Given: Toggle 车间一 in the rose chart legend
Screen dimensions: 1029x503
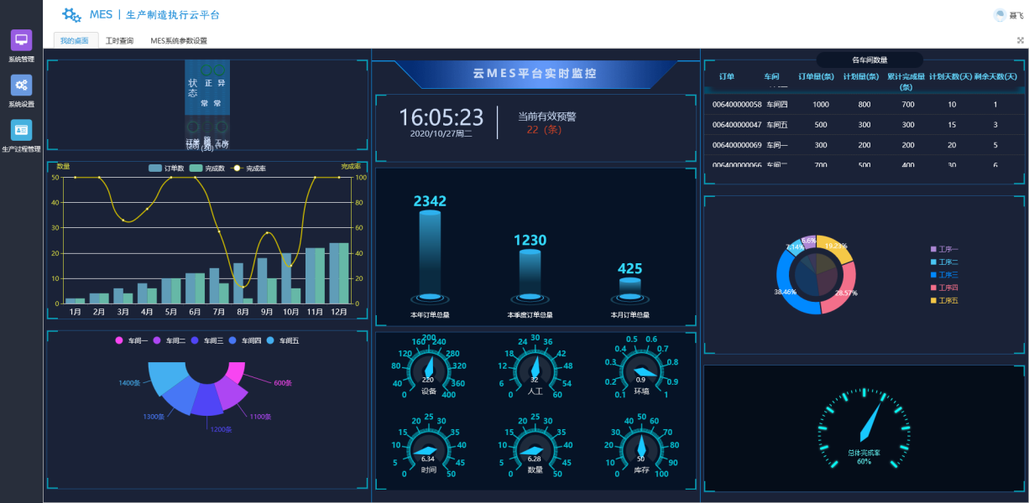Looking at the screenshot, I should pos(133,340).
